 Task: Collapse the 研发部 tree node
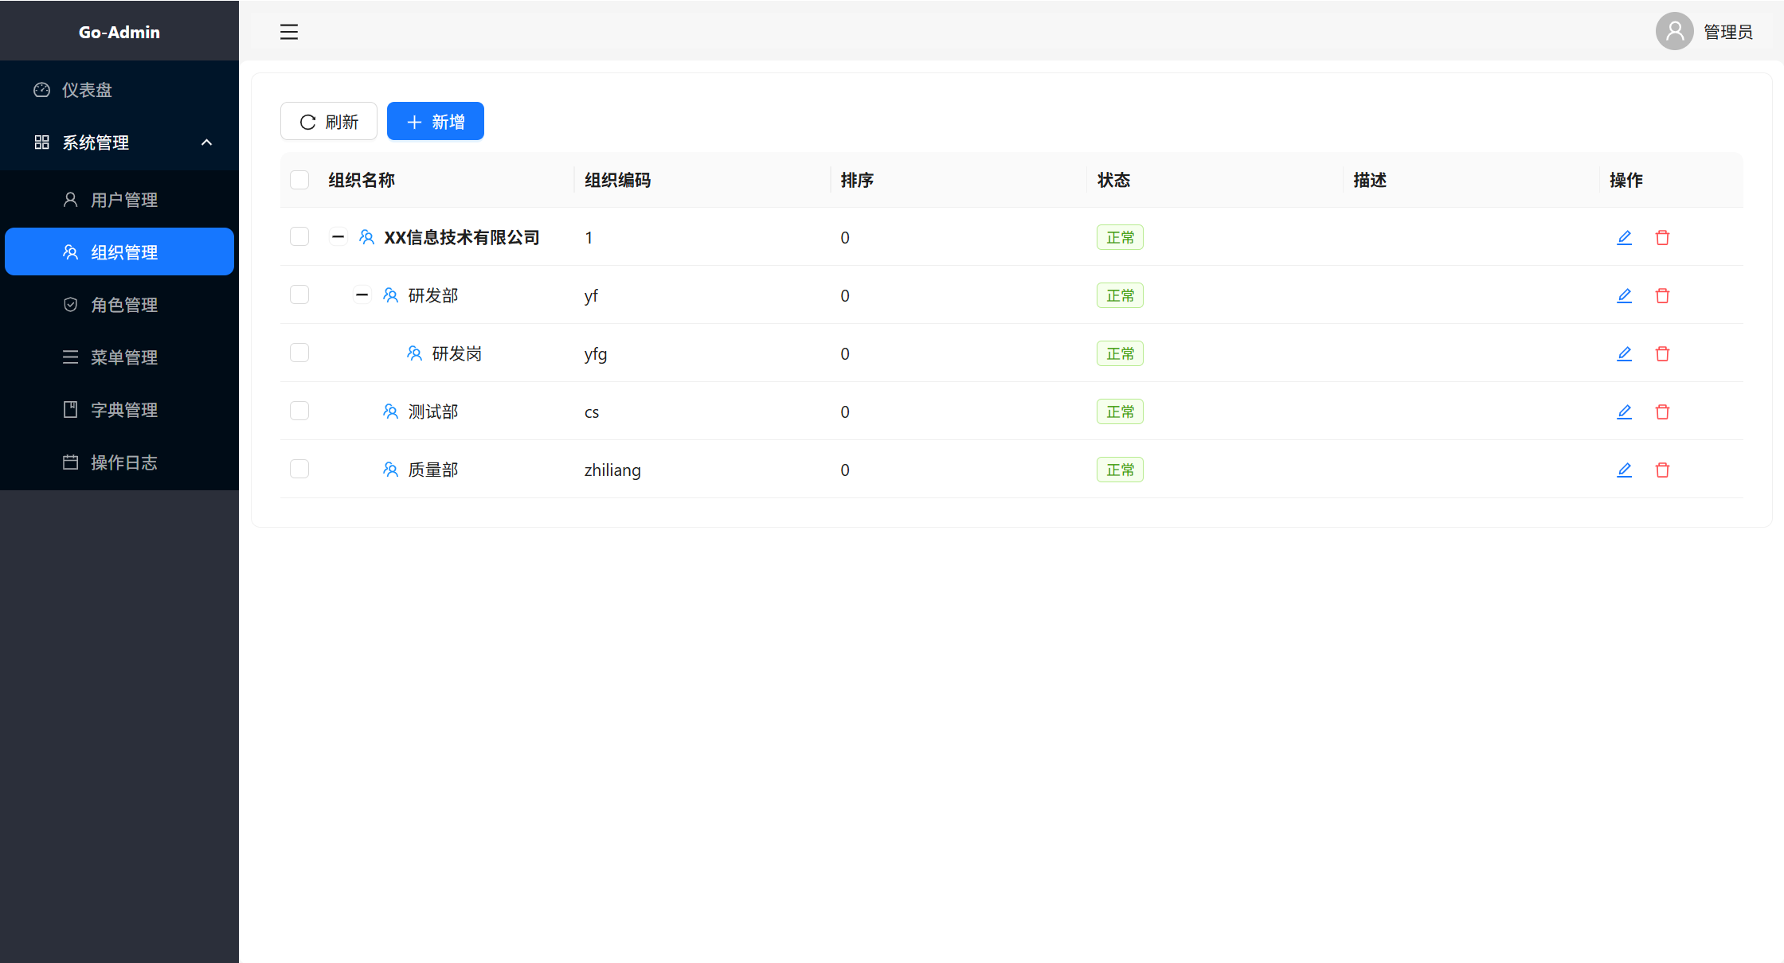362,295
